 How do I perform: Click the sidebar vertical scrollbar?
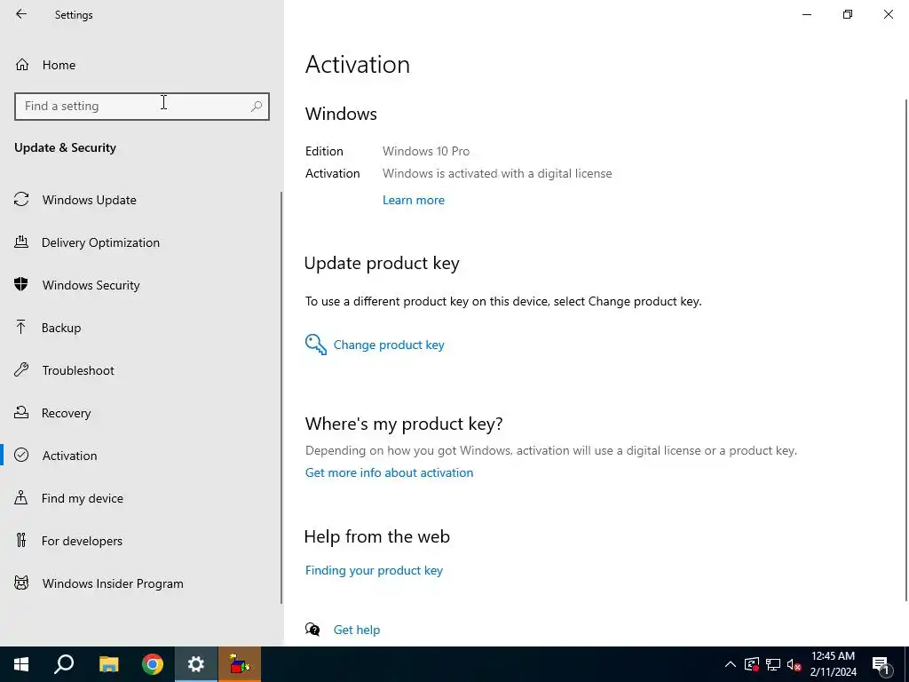281,398
